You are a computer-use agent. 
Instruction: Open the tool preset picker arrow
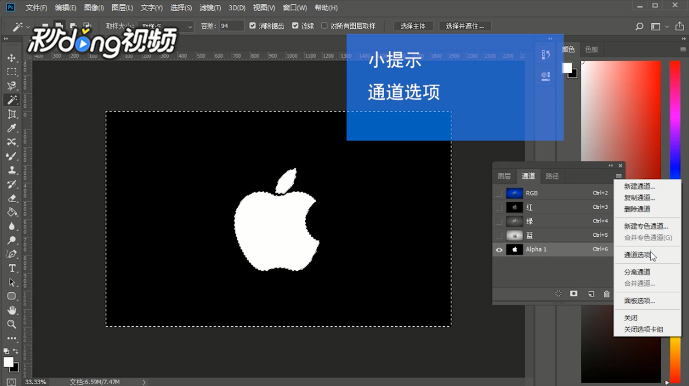(x=27, y=27)
